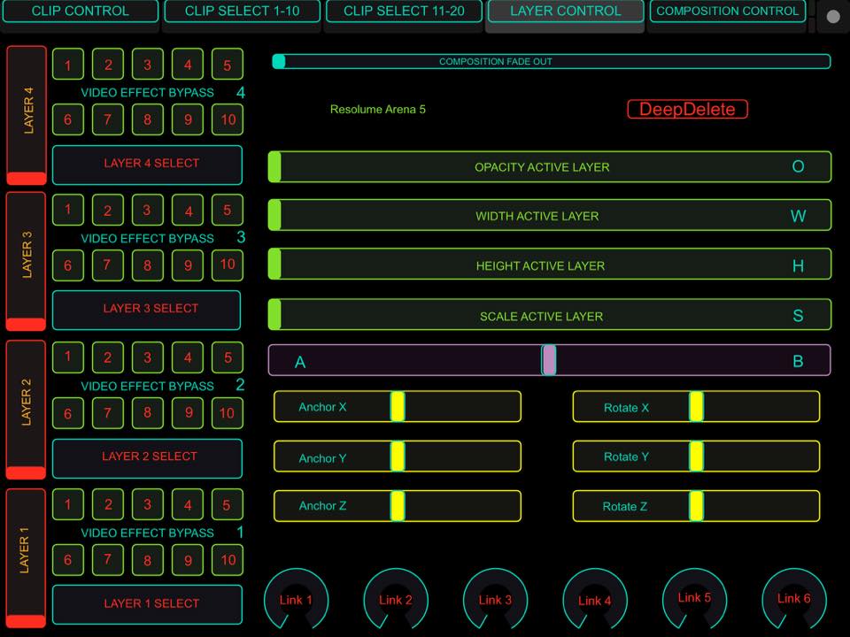Open the CLIP SELECT 11-20 tab
Screen dimensions: 850x637
pos(404,12)
